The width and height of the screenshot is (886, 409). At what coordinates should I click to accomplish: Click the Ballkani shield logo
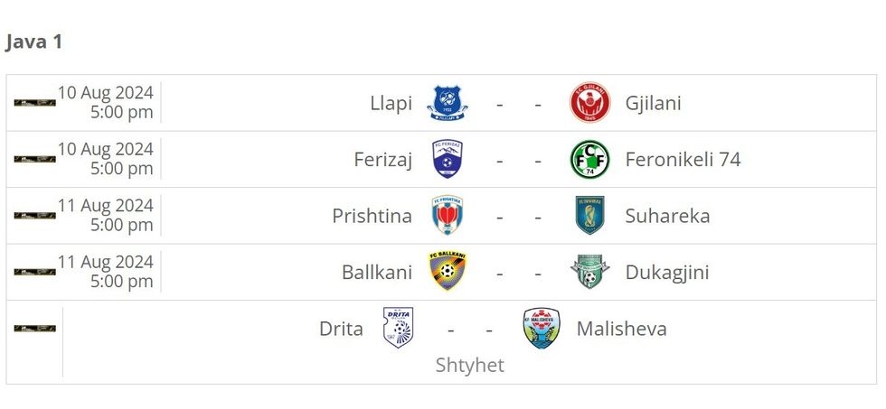click(448, 272)
